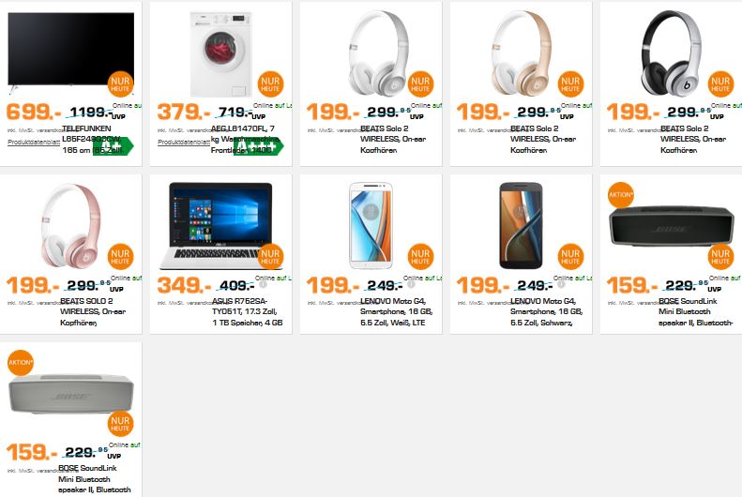Click the A+++ energy label on AEG washer
Screen dimensions: 742x497
pyautogui.click(x=259, y=146)
